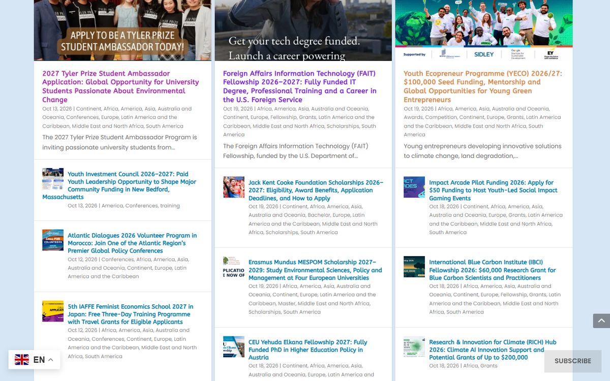
Task: Click Scholarships category under Erasmus Mundus post
Action: (265, 312)
